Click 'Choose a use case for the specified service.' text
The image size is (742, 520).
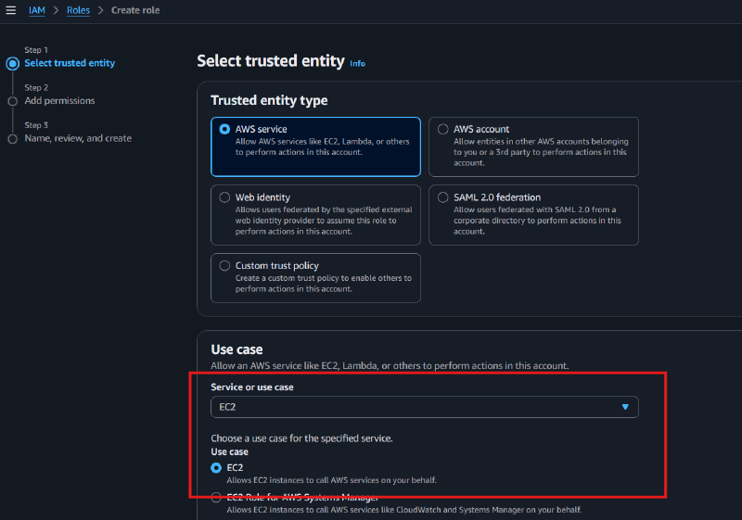(302, 438)
